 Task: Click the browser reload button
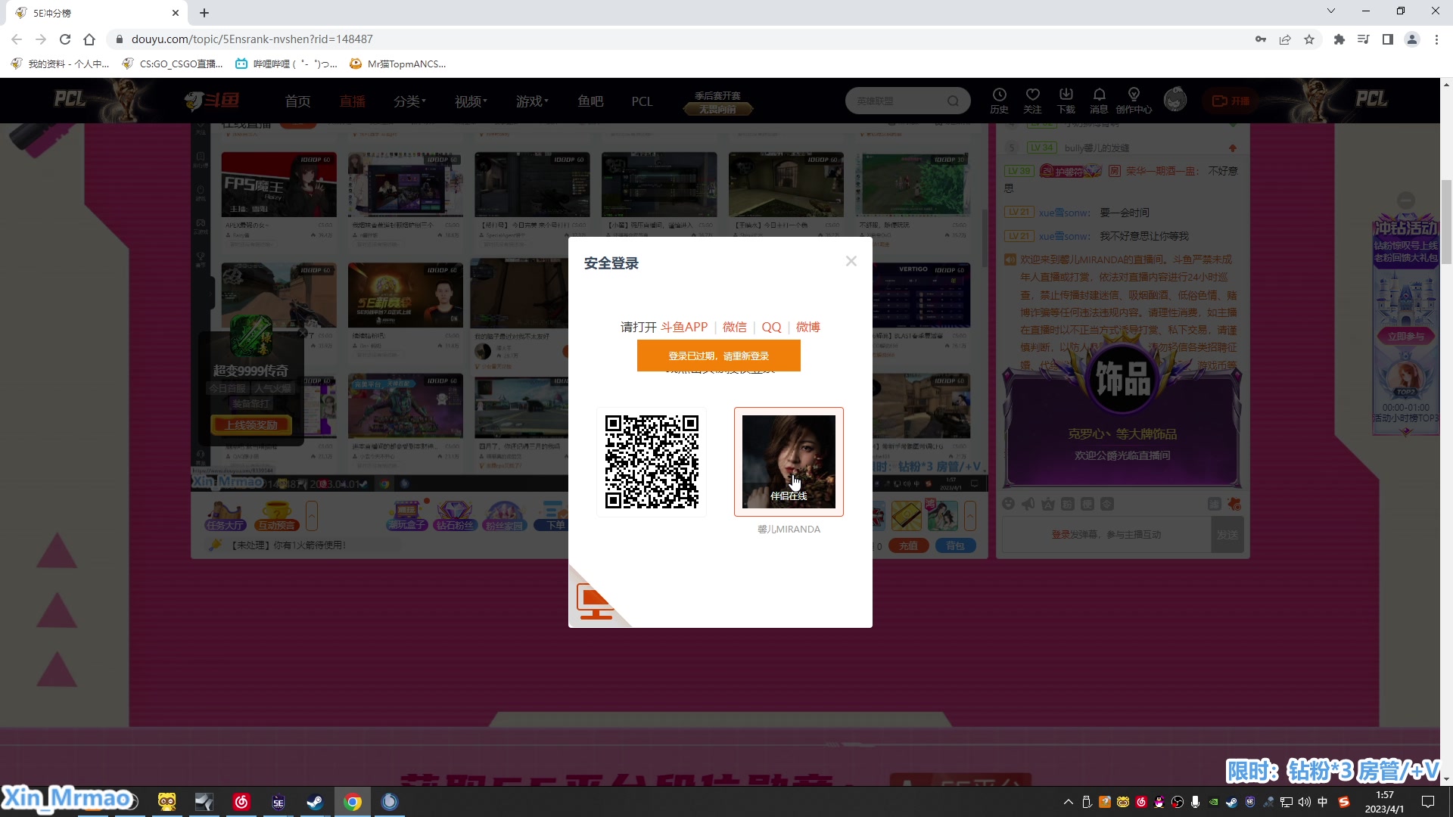click(65, 39)
